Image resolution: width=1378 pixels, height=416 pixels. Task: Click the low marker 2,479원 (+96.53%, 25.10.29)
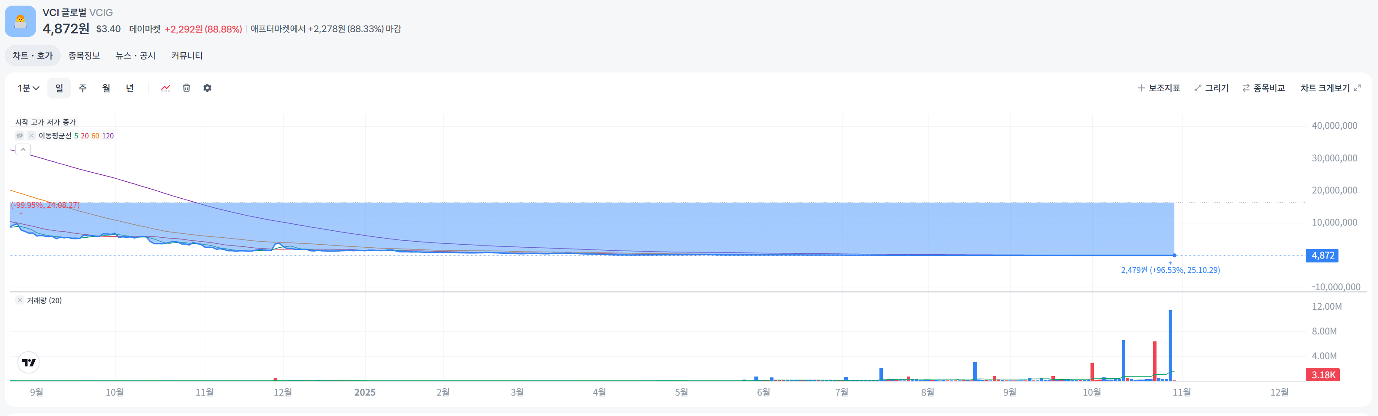pyautogui.click(x=1170, y=270)
